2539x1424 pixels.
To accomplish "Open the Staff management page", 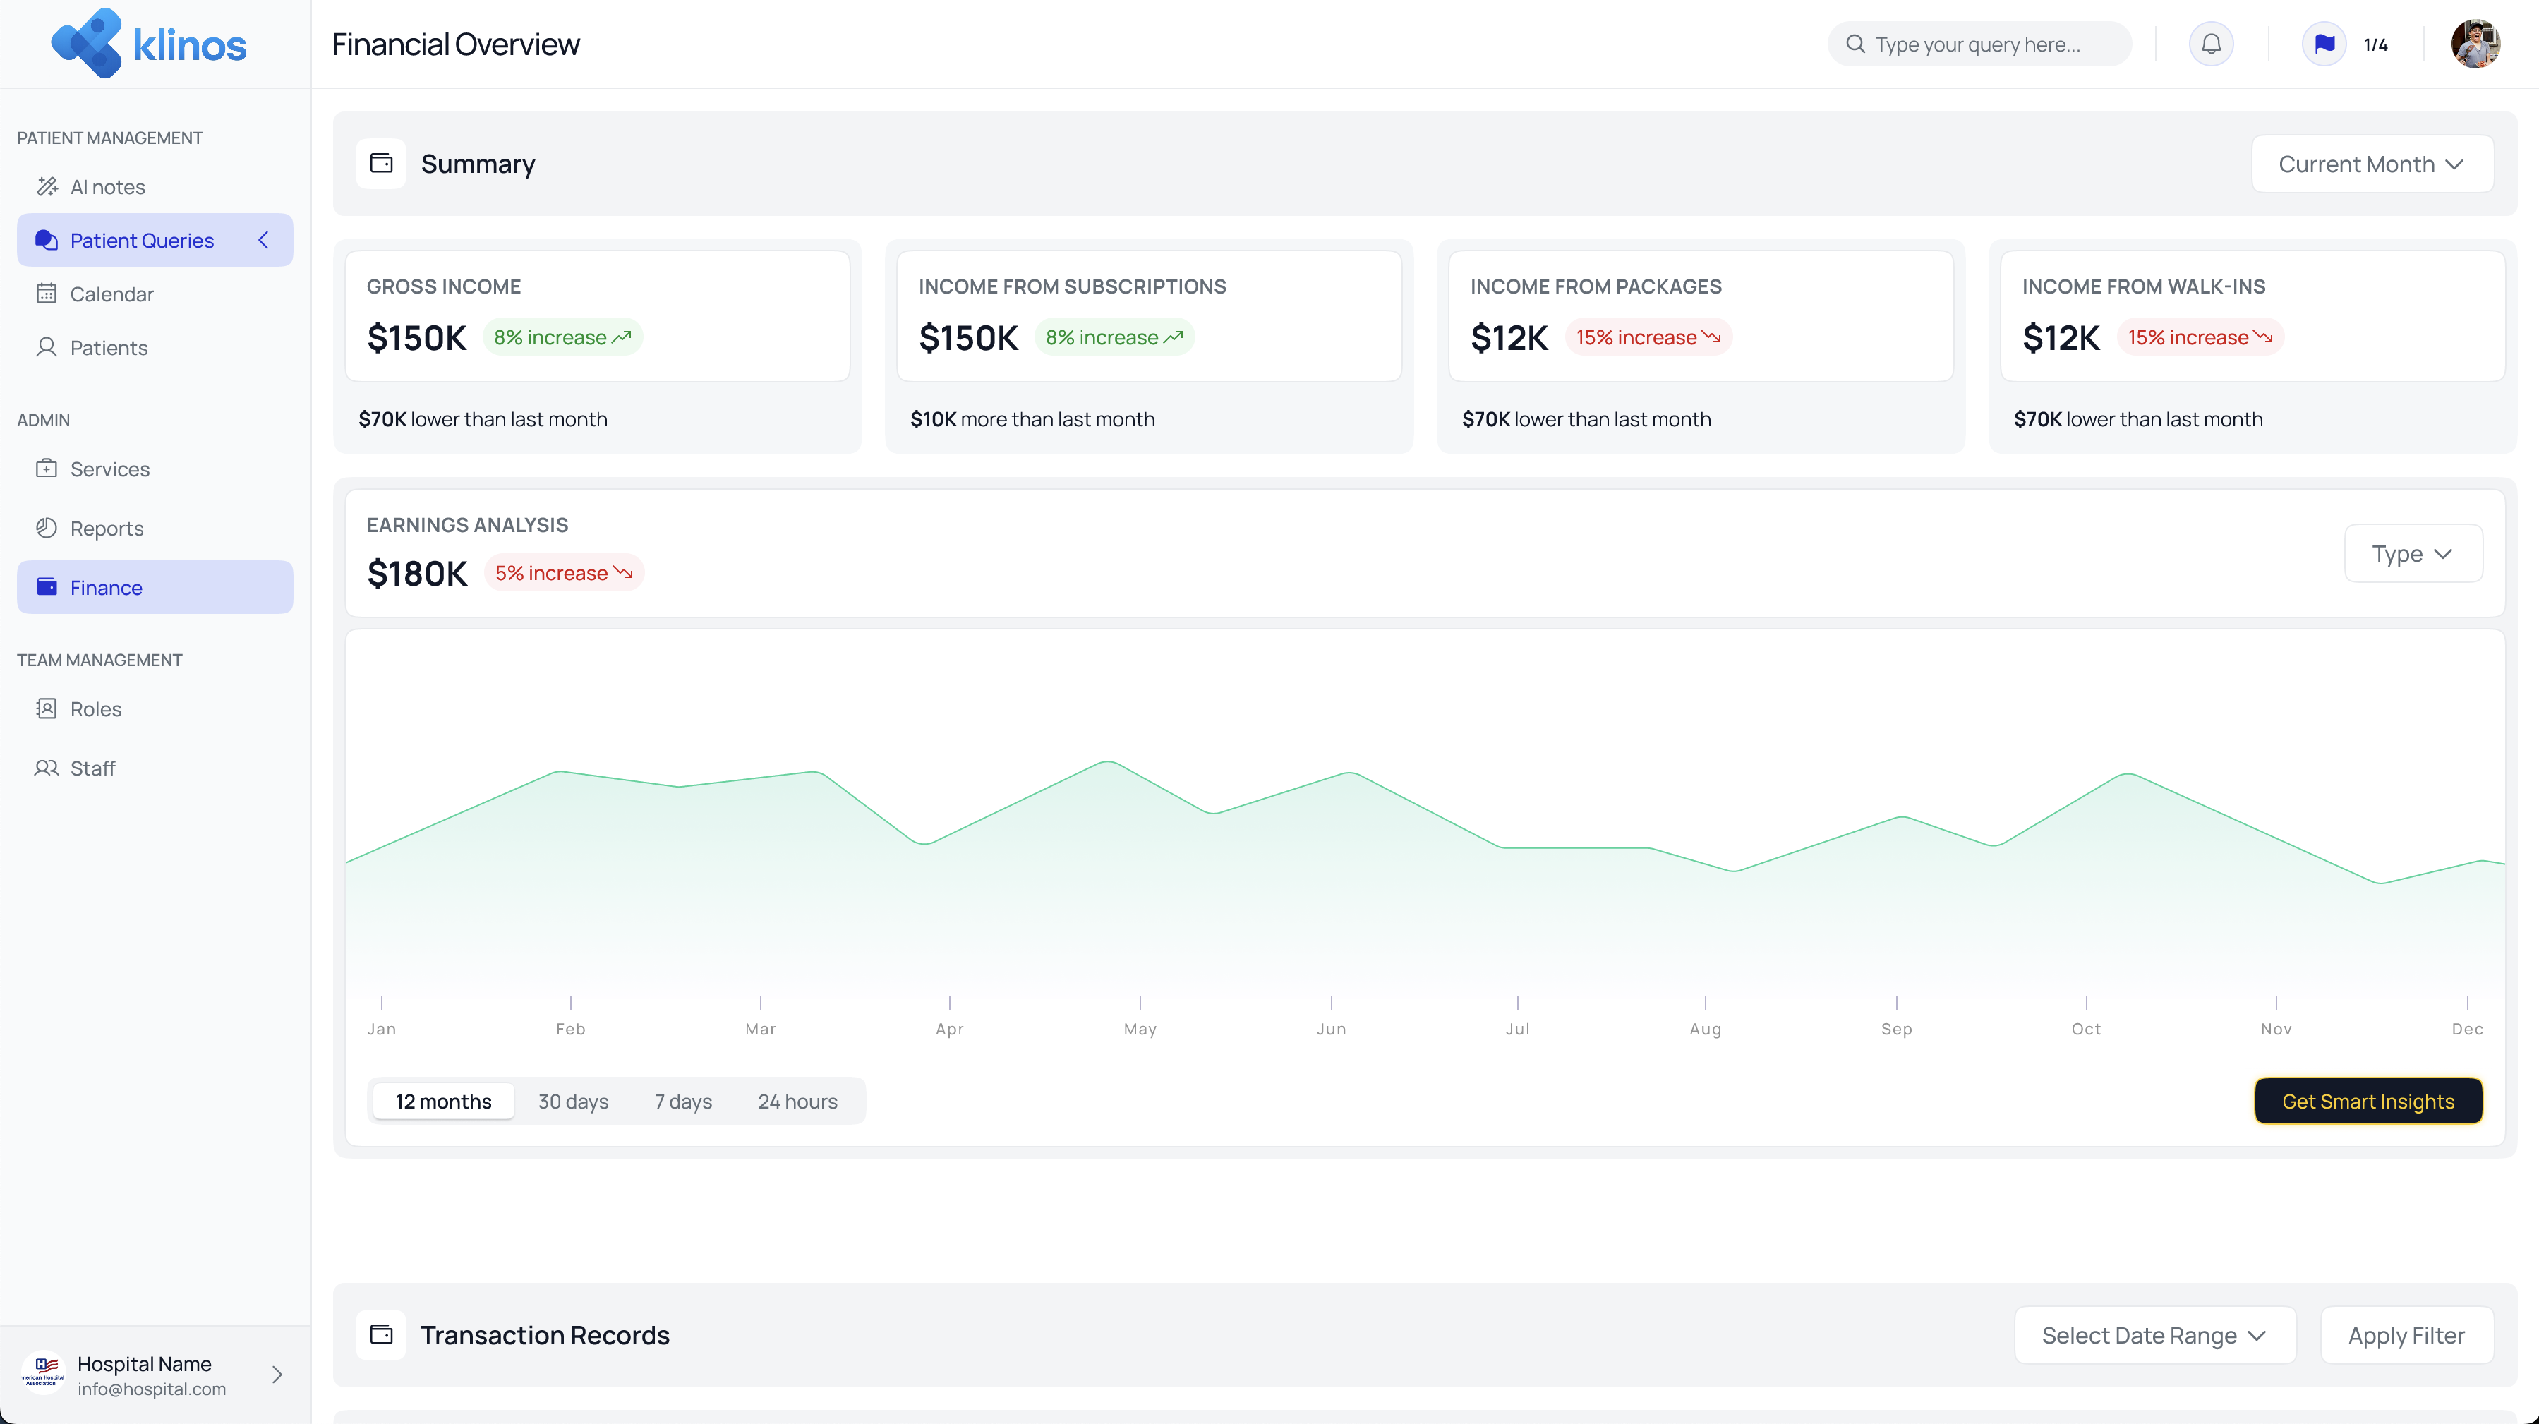I will pos(92,768).
